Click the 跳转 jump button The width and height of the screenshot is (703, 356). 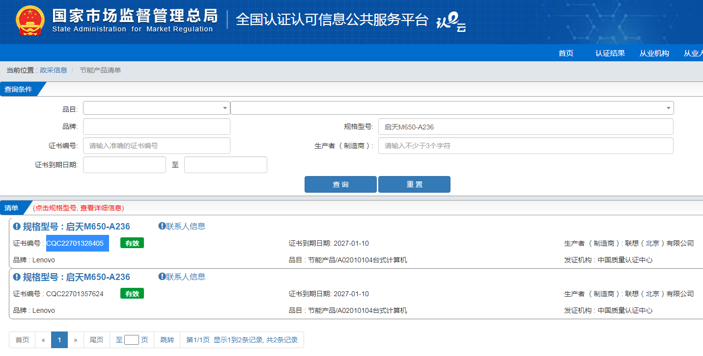coord(167,340)
